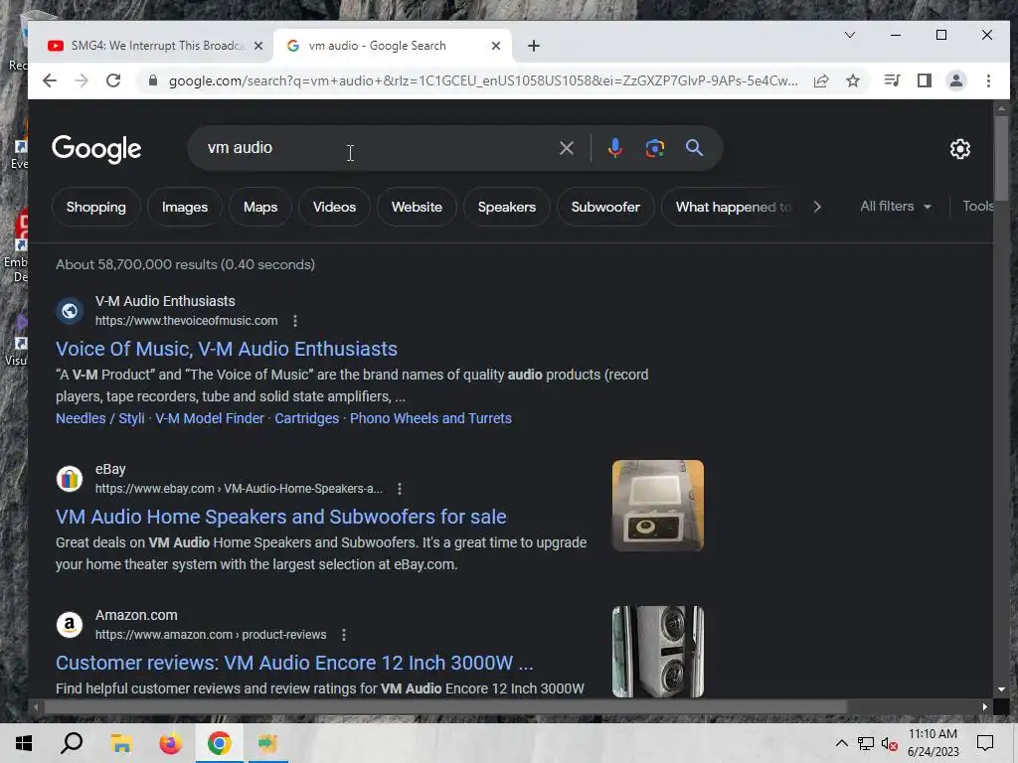The width and height of the screenshot is (1018, 763).
Task: Open the Chrome profile avatar
Action: point(955,80)
